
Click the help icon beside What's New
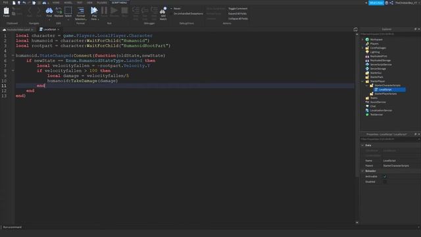[387, 3]
